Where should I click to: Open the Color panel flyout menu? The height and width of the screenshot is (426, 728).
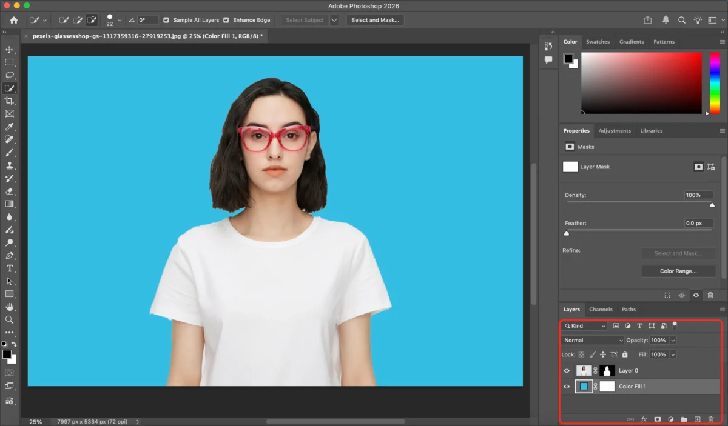(x=722, y=42)
